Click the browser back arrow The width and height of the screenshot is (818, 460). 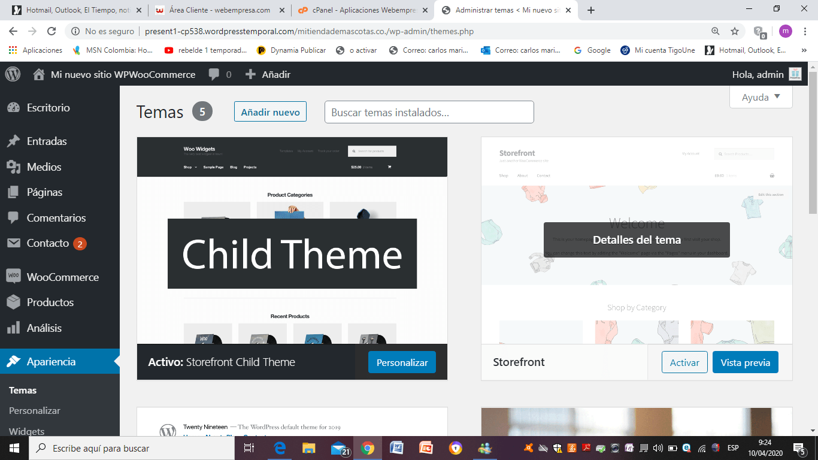[x=13, y=31]
